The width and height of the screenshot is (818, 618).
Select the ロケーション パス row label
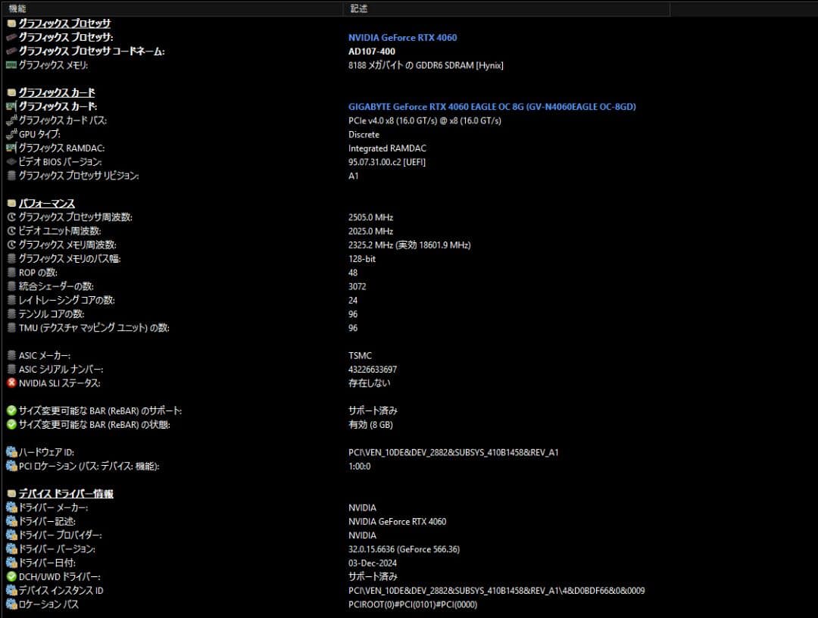coord(48,604)
